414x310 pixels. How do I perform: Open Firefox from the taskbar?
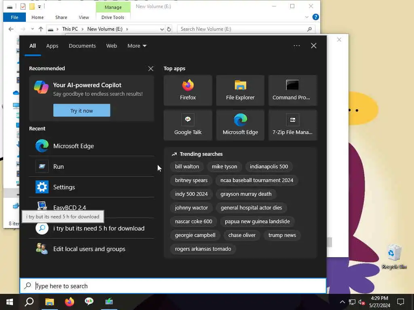70,302
